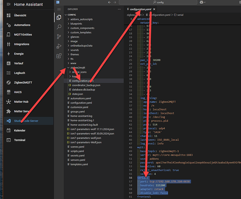Image resolution: width=241 pixels, height=199 pixels.
Task: Open database.db.backup file
Action: [83, 90]
